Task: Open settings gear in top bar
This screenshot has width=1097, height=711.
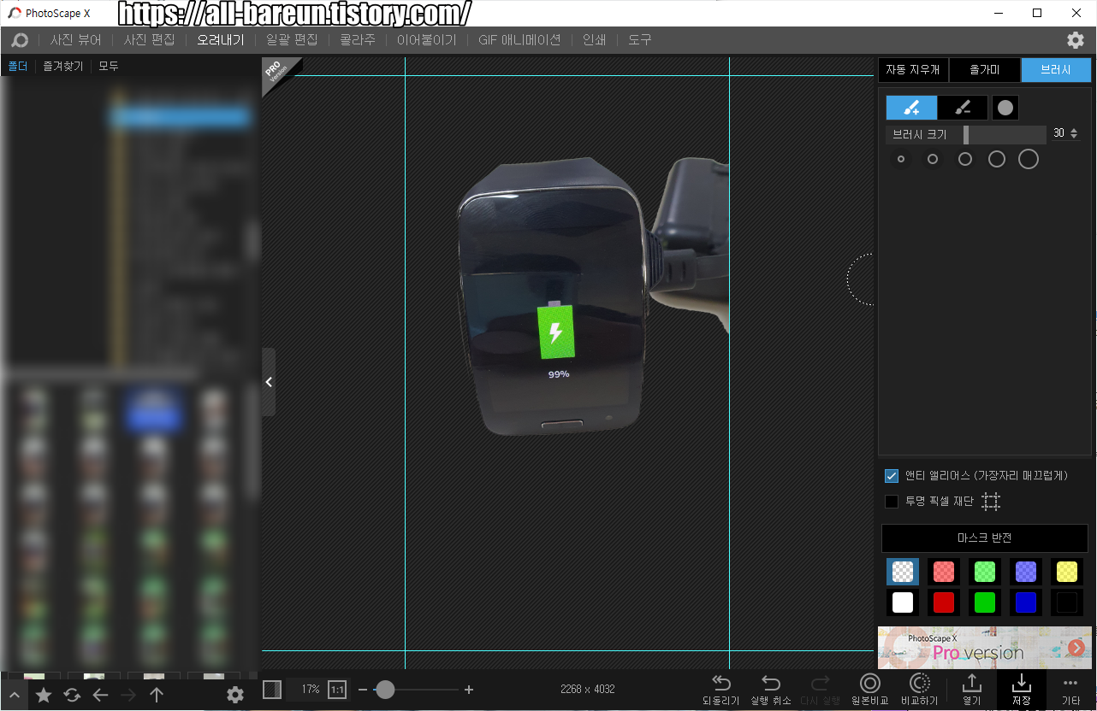Action: coord(1076,40)
